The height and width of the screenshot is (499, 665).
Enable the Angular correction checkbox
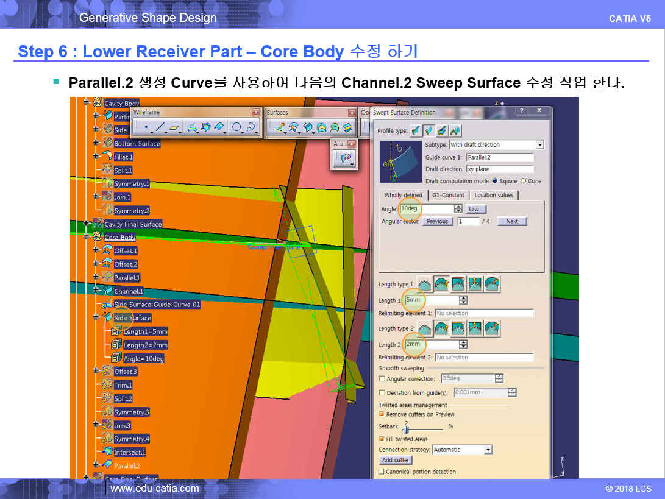click(382, 379)
